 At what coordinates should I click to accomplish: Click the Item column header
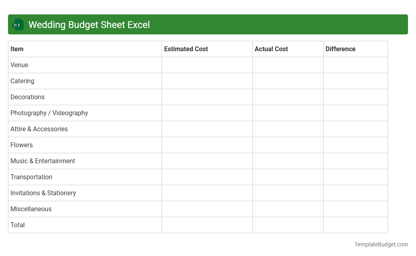tap(17, 49)
